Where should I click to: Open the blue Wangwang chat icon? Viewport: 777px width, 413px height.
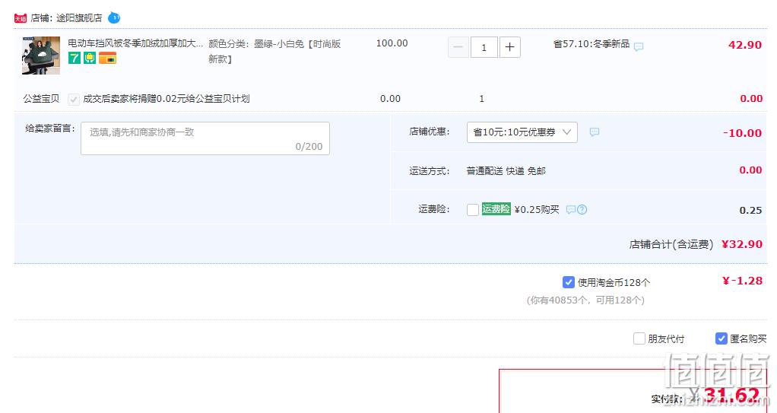tap(114, 17)
